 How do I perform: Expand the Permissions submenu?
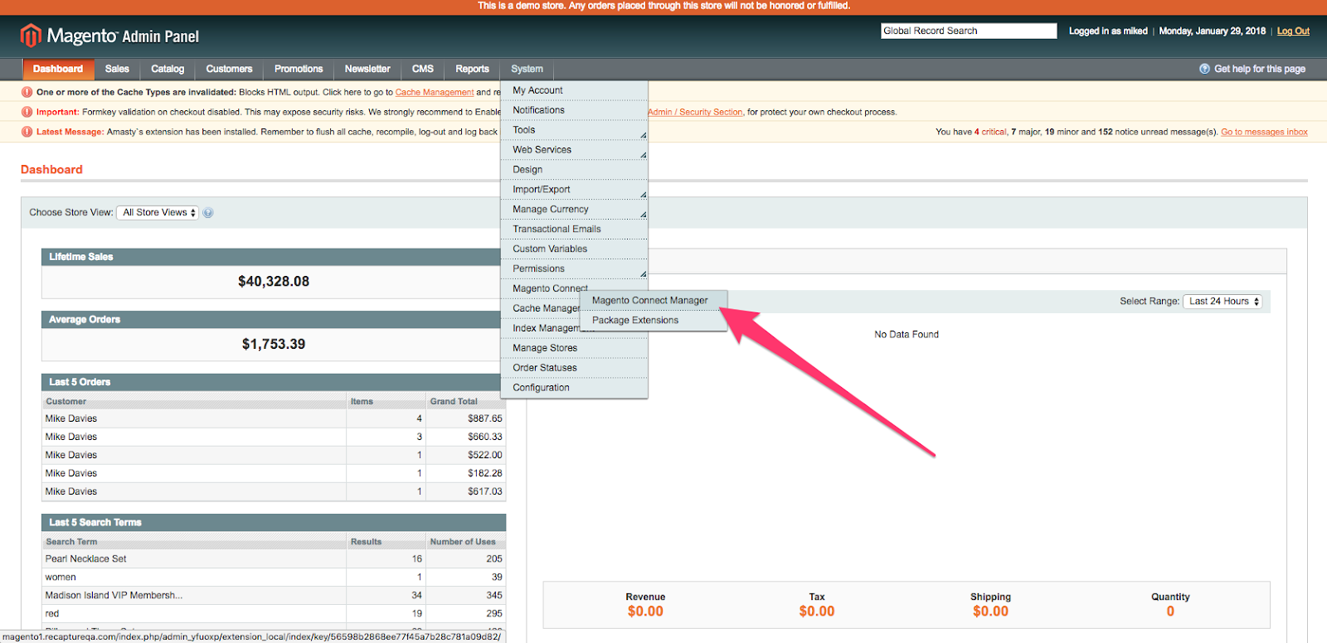574,269
